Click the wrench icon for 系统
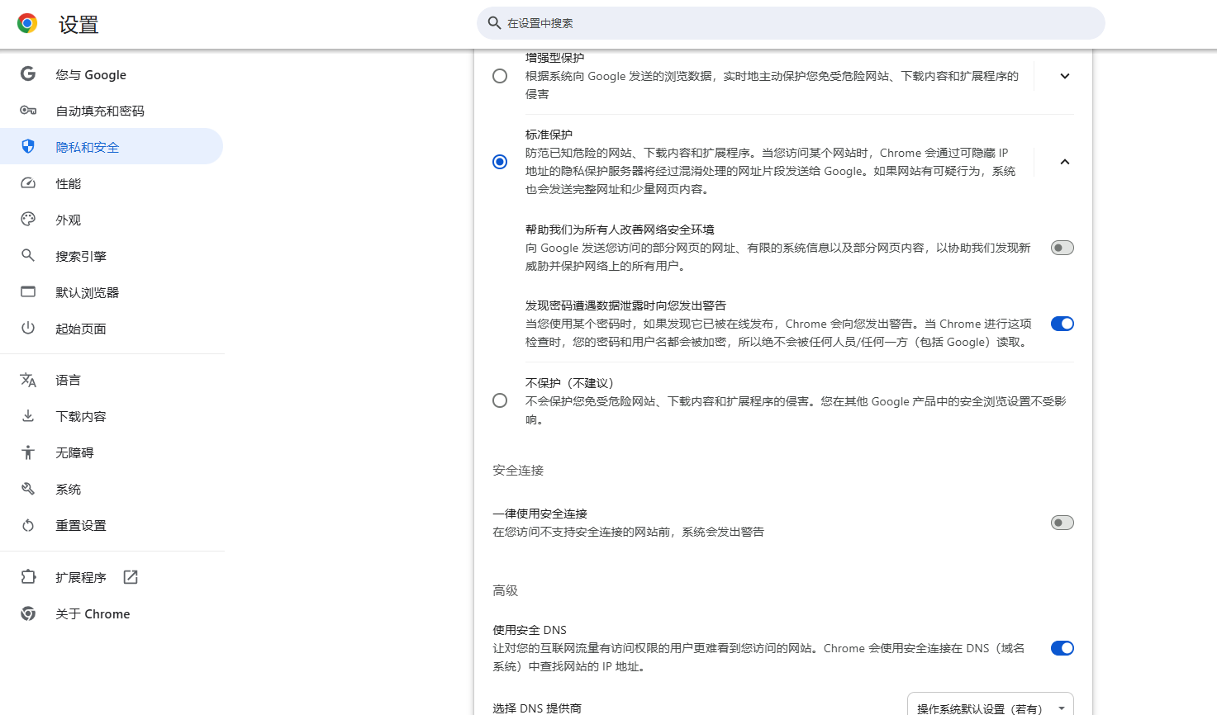This screenshot has height=715, width=1217. tap(28, 489)
